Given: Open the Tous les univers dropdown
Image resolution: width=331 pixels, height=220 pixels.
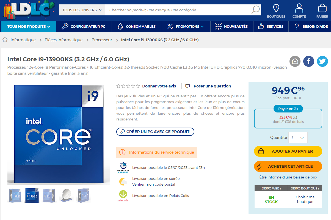Looking at the screenshot, I should point(82,10).
